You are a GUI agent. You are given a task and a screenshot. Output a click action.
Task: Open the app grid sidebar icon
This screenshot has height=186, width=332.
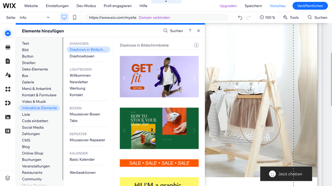coord(8,89)
